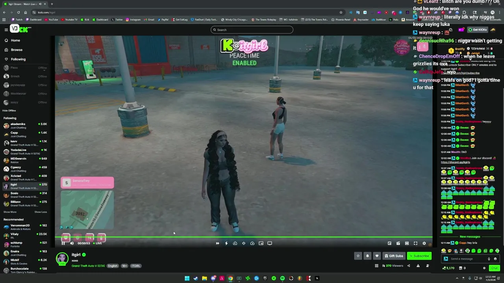The width and height of the screenshot is (504, 283).
Task: Open Grand Theft Auto V (GTA) category link
Action: point(88,266)
